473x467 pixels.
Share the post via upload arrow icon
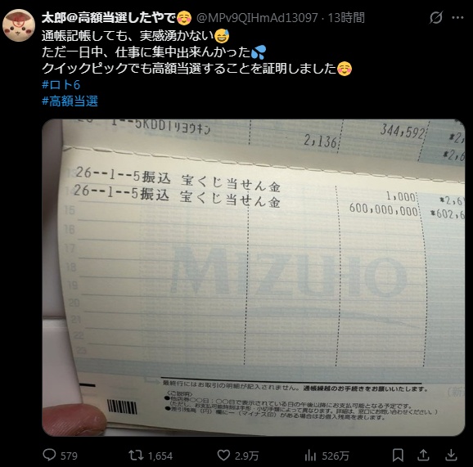point(424,455)
